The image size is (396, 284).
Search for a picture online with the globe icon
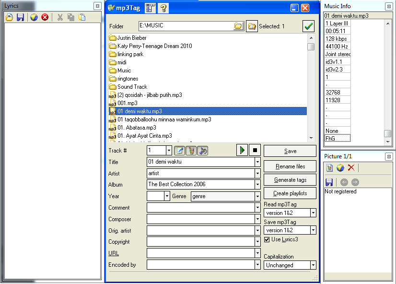coord(340,168)
